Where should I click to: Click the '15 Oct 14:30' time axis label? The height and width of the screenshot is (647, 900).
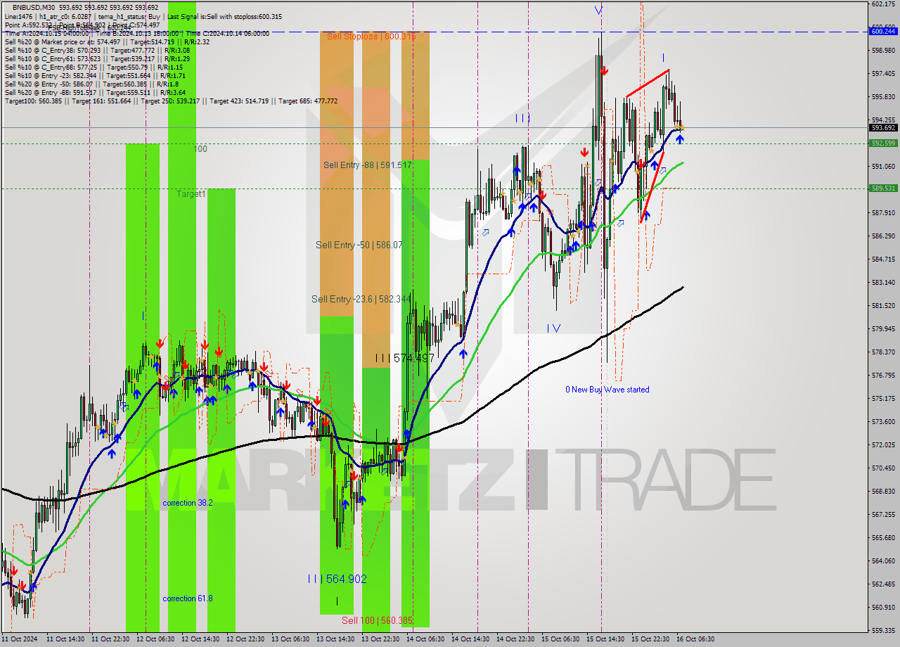605,639
